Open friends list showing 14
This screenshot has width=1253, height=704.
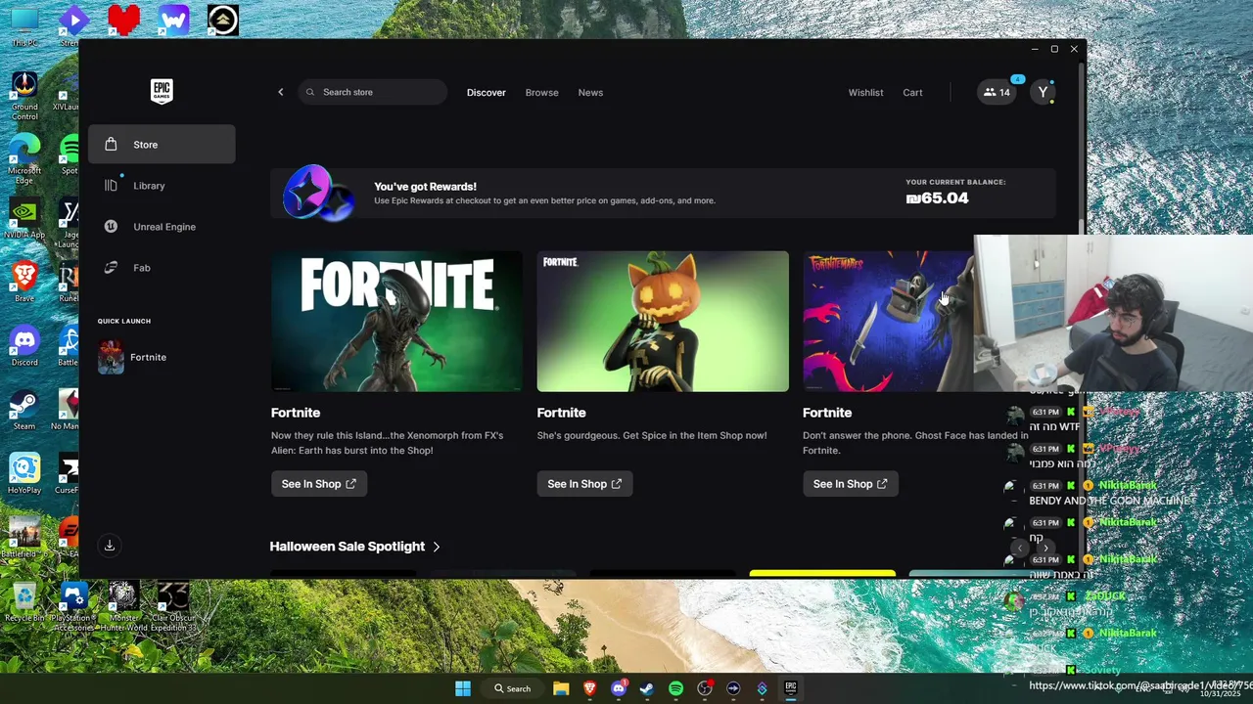pos(997,92)
